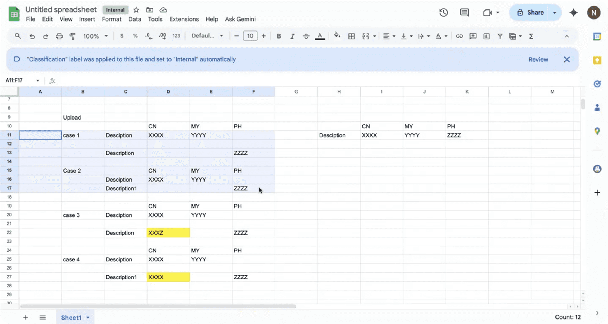Open the Extensions menu
The image size is (608, 324).
184,19
